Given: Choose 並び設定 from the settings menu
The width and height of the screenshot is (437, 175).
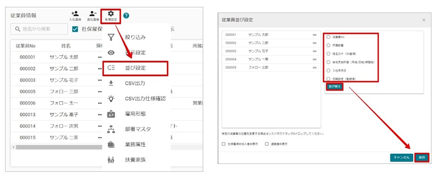Looking at the screenshot, I should [x=135, y=68].
